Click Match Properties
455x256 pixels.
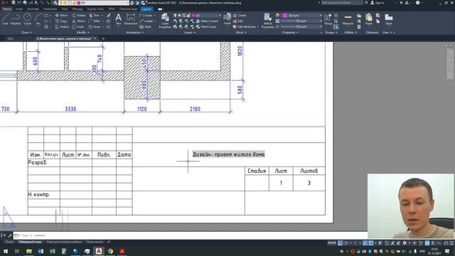pos(267,21)
